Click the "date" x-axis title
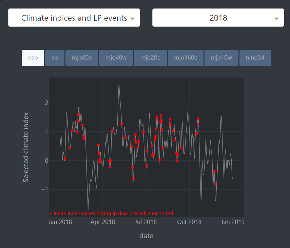Screen dimensions: 290x248 click(x=146, y=236)
